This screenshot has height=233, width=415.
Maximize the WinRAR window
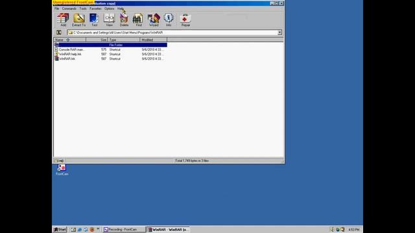pyautogui.click(x=277, y=3)
